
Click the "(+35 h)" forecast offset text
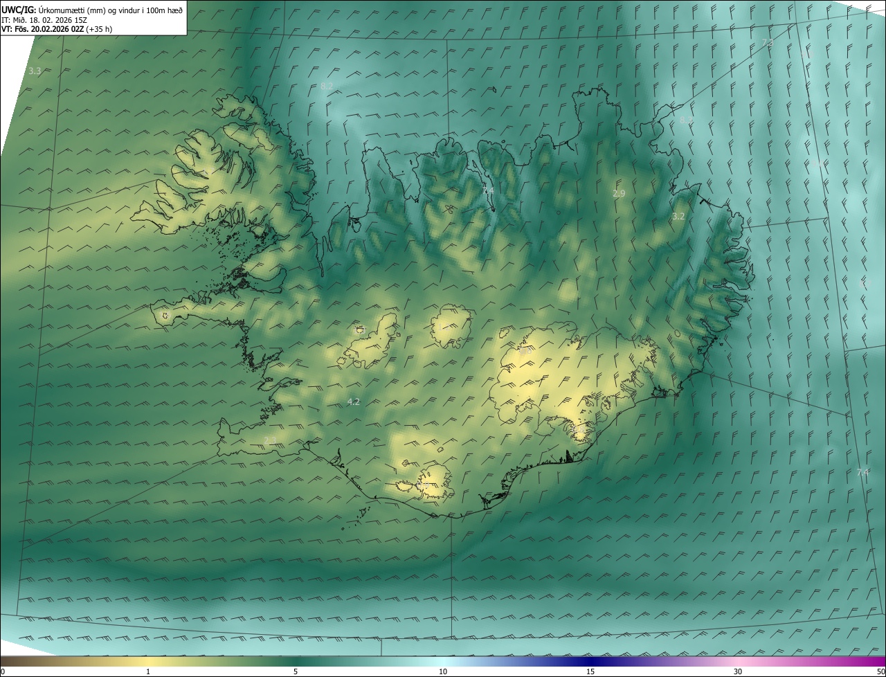(x=100, y=29)
